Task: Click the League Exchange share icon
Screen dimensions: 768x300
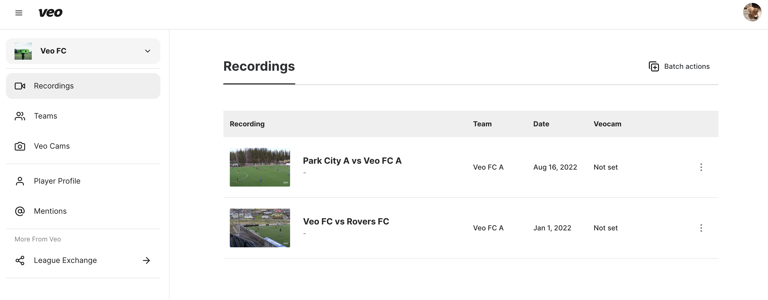Action: (x=20, y=260)
